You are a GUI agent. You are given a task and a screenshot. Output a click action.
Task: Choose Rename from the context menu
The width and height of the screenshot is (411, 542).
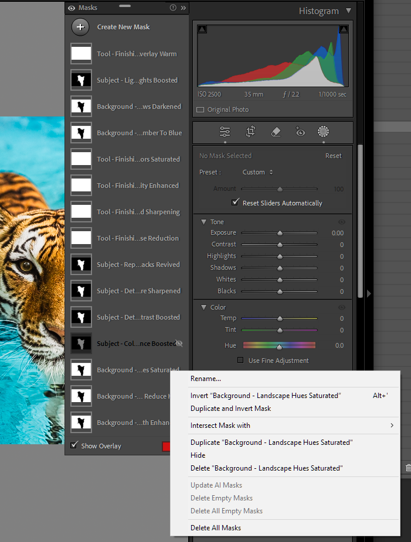(x=206, y=379)
